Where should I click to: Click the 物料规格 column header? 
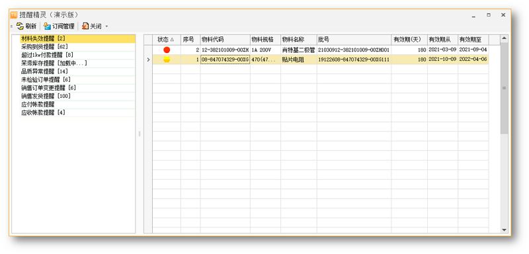point(265,40)
